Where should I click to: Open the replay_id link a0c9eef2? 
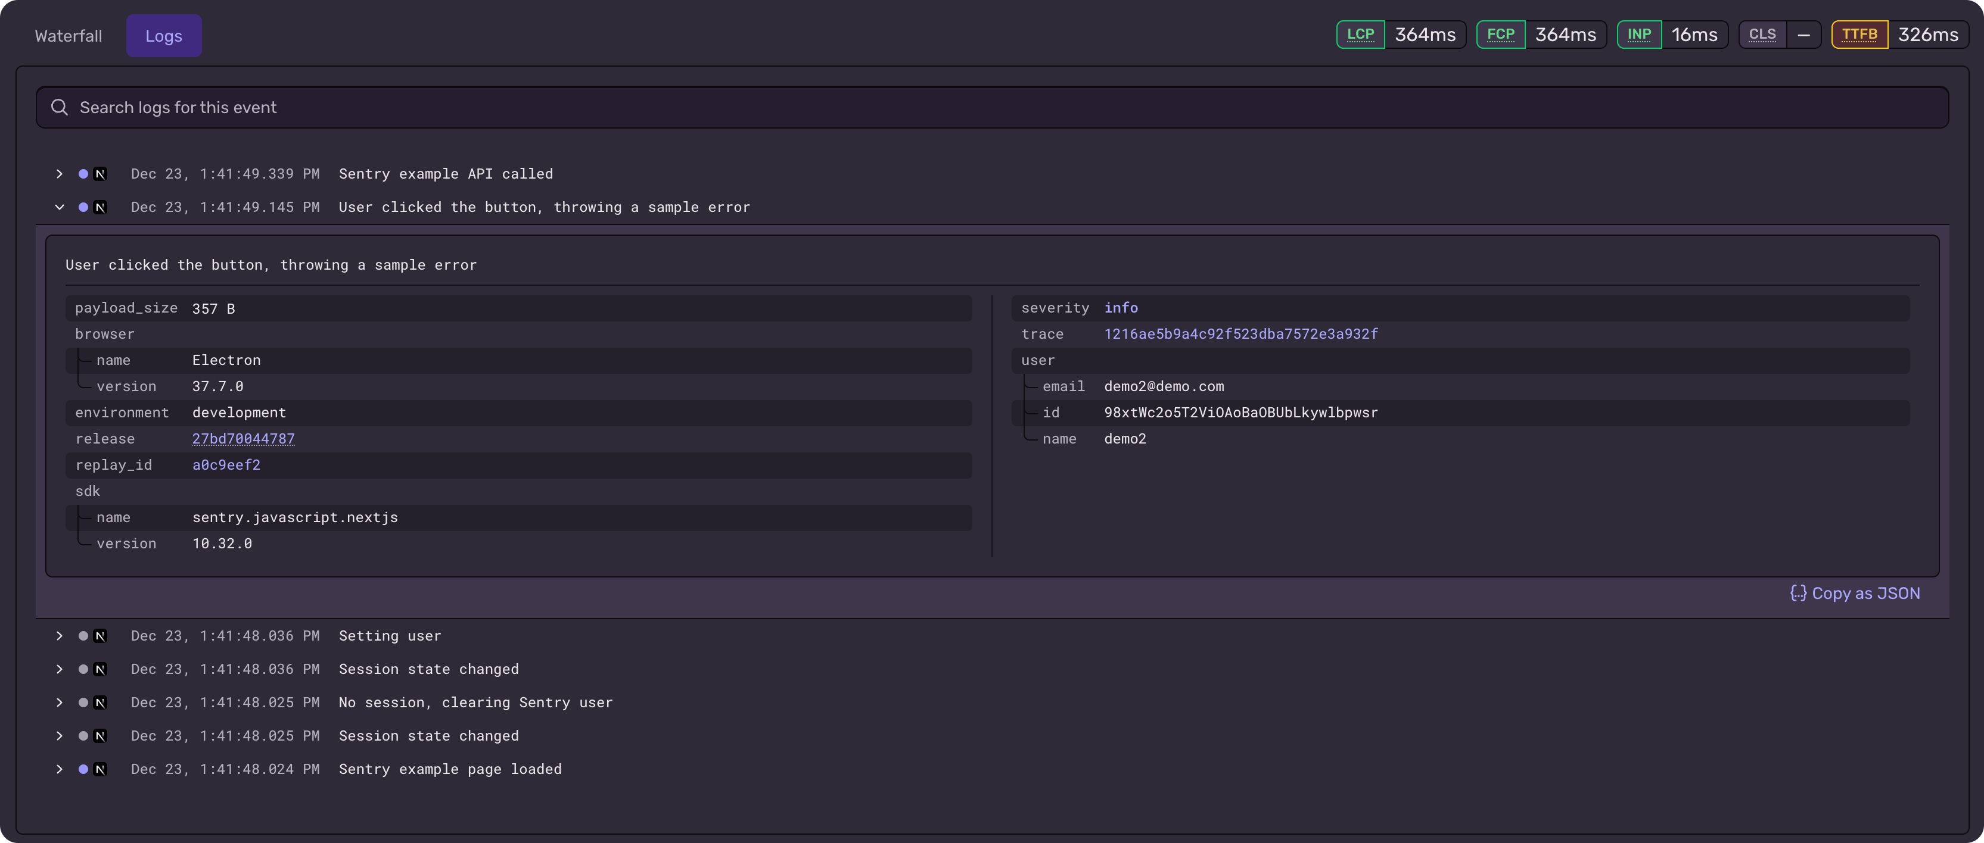tap(226, 465)
